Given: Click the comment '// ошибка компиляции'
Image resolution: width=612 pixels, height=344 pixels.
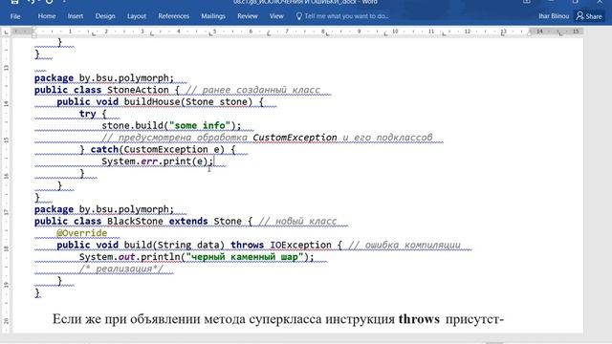Looking at the screenshot, I should pos(404,246).
